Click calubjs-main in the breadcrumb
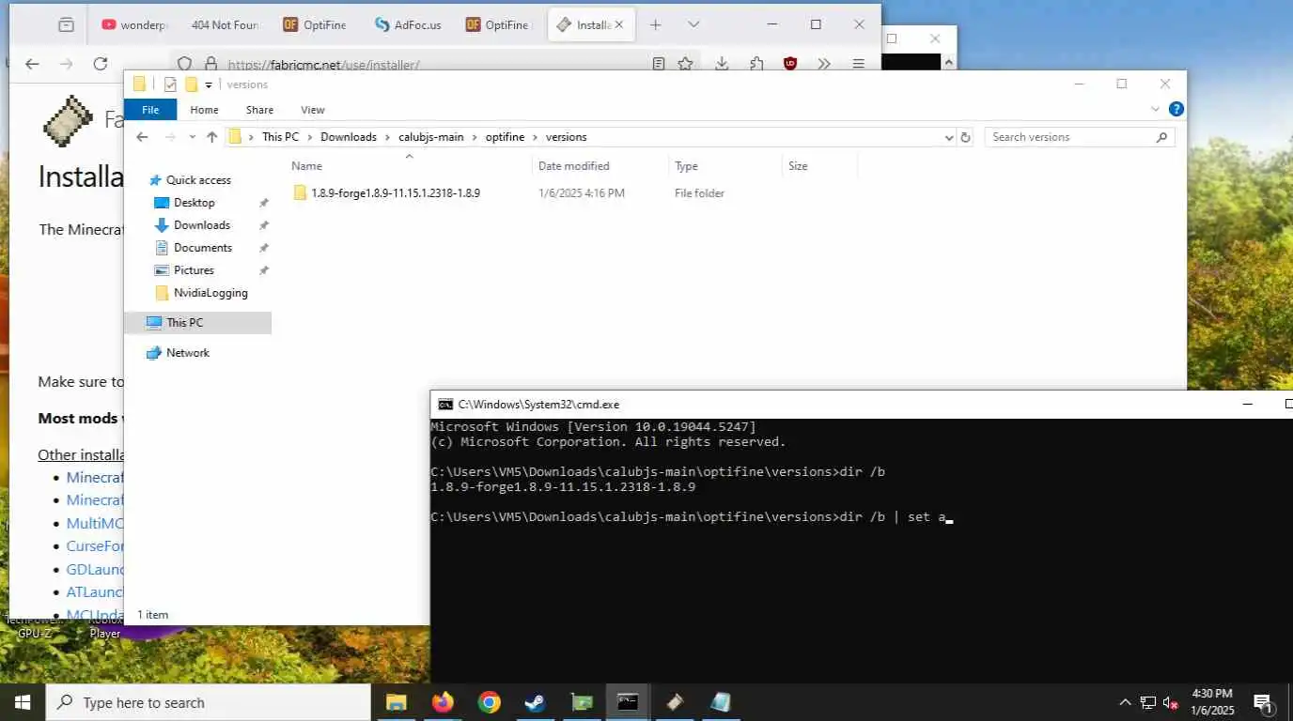The width and height of the screenshot is (1293, 721). 431,137
